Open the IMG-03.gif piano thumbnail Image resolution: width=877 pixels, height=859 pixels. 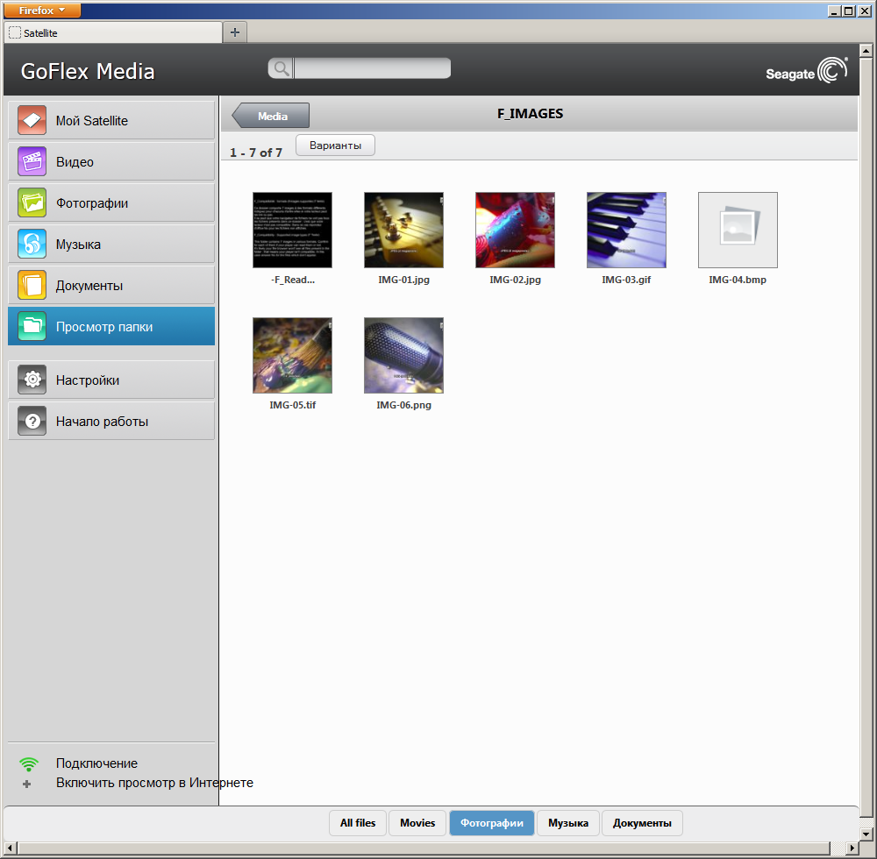626,230
